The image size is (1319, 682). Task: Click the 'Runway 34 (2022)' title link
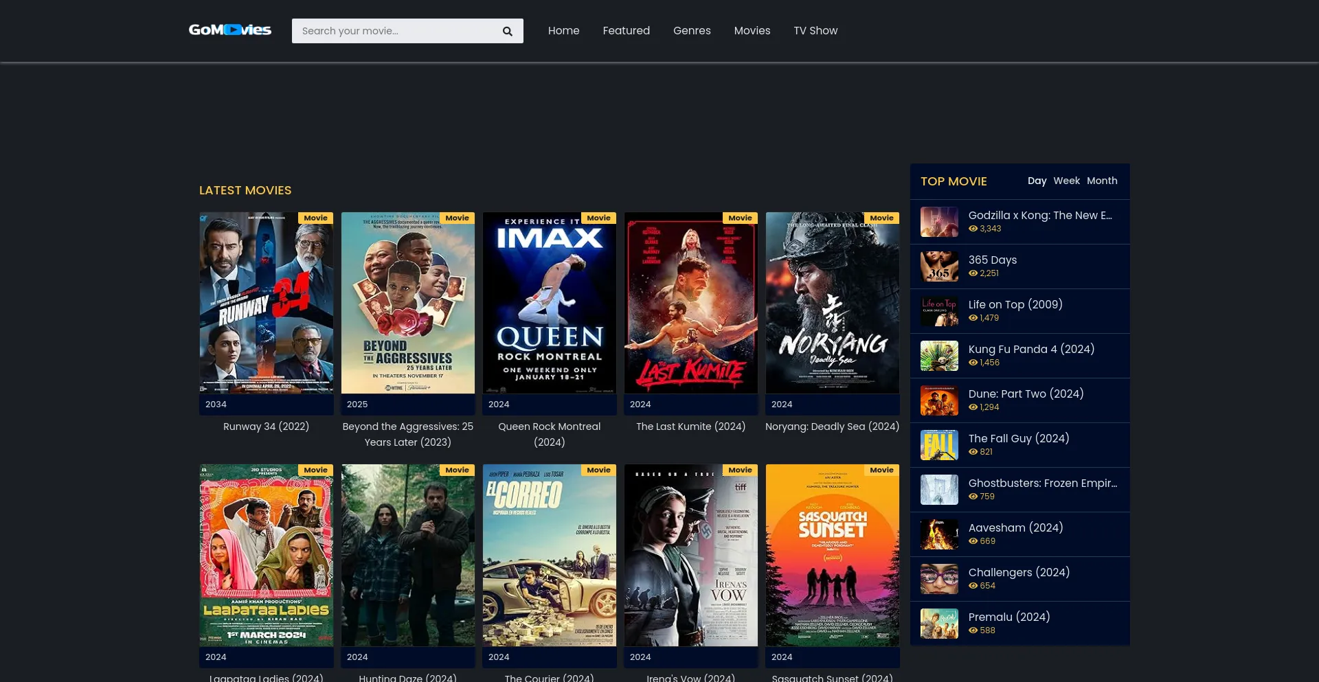point(267,427)
